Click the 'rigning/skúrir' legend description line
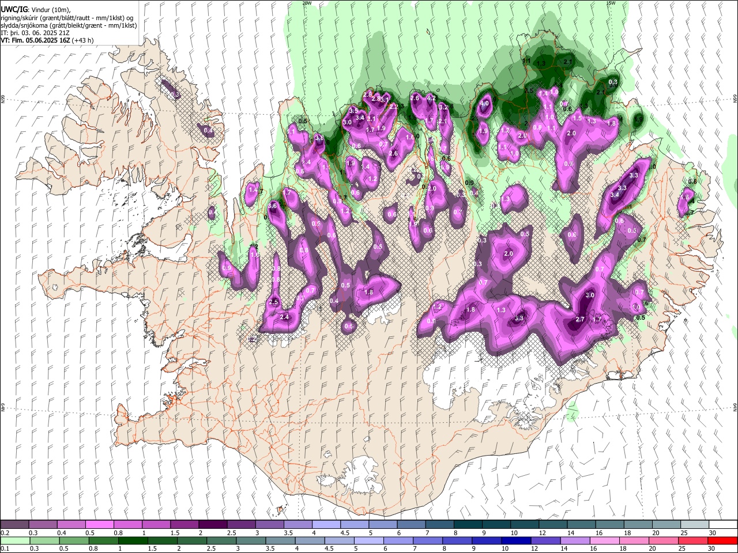Image resolution: width=738 pixels, height=553 pixels. [x=67, y=18]
